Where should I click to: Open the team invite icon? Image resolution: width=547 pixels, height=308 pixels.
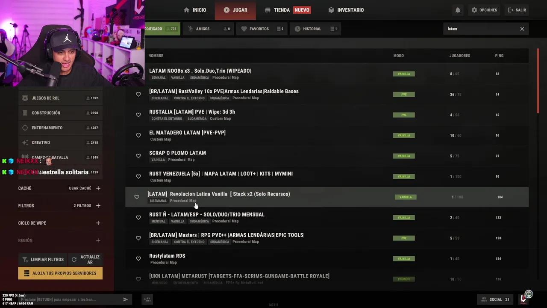click(147, 299)
